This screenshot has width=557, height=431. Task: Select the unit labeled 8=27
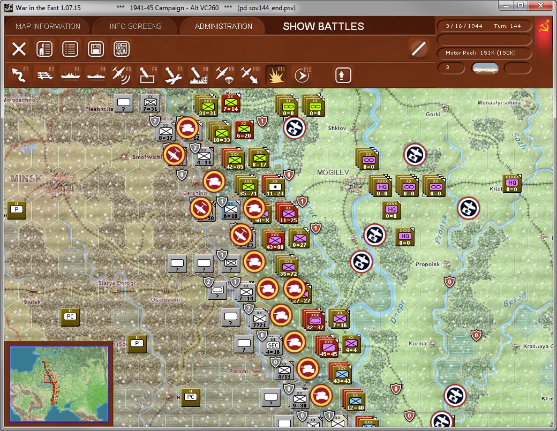click(x=299, y=238)
